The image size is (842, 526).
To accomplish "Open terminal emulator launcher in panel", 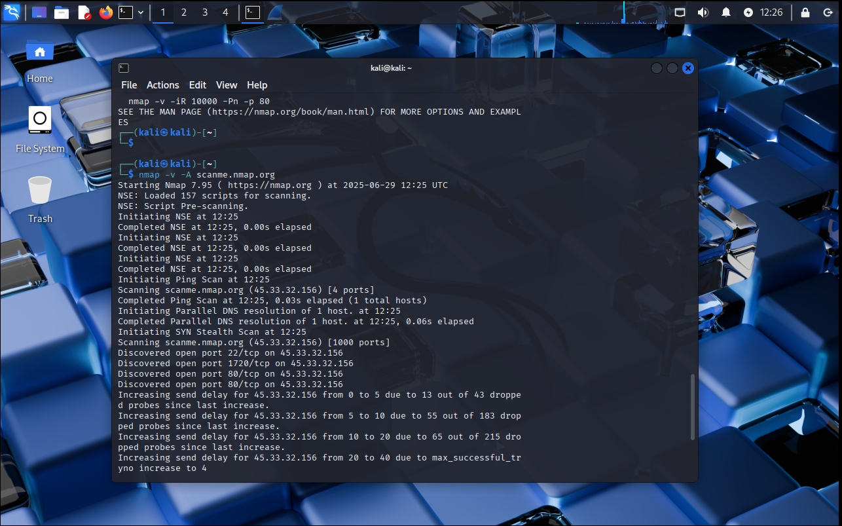I will [126, 12].
